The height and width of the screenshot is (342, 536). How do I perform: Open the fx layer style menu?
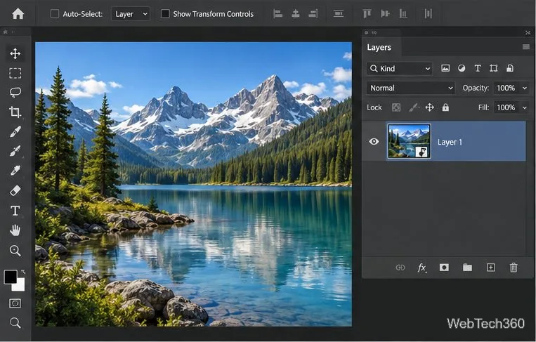point(422,268)
